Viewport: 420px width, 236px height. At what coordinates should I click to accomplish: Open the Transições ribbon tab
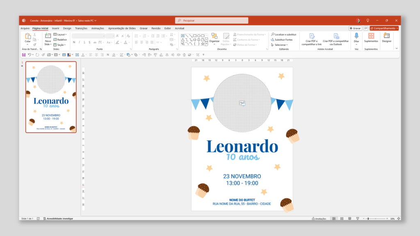pyautogui.click(x=82, y=28)
